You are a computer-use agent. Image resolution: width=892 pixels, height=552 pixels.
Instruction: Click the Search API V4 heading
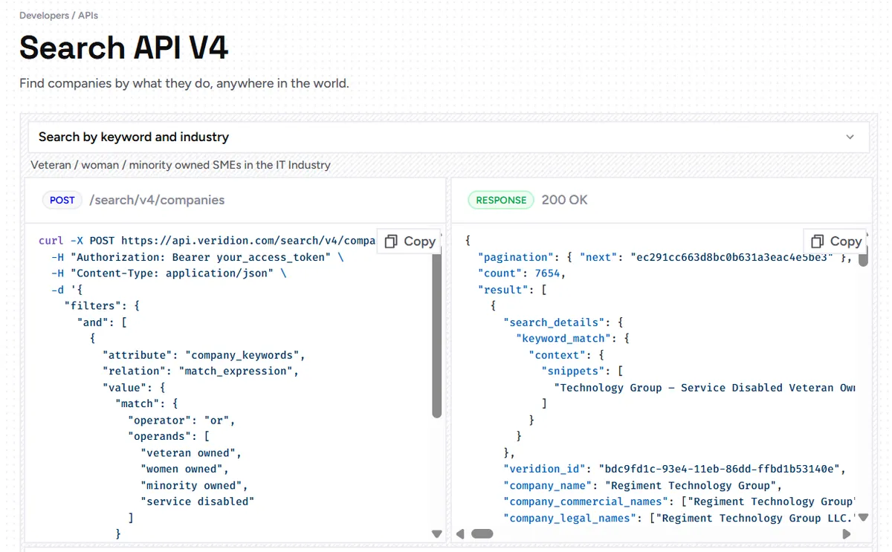click(x=123, y=48)
